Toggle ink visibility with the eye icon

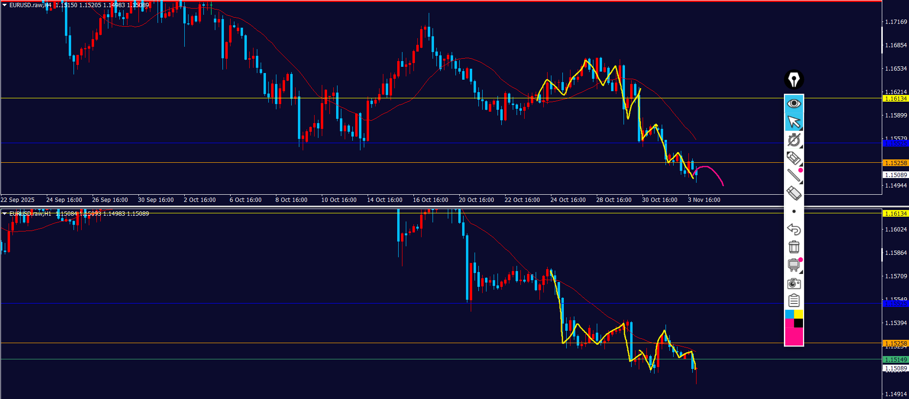point(793,104)
